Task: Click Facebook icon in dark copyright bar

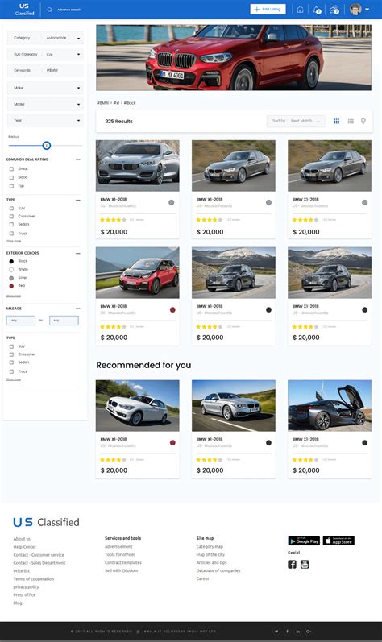Action: pos(287,632)
